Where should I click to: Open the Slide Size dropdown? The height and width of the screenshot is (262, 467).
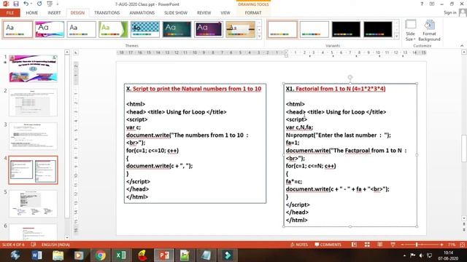(x=410, y=31)
